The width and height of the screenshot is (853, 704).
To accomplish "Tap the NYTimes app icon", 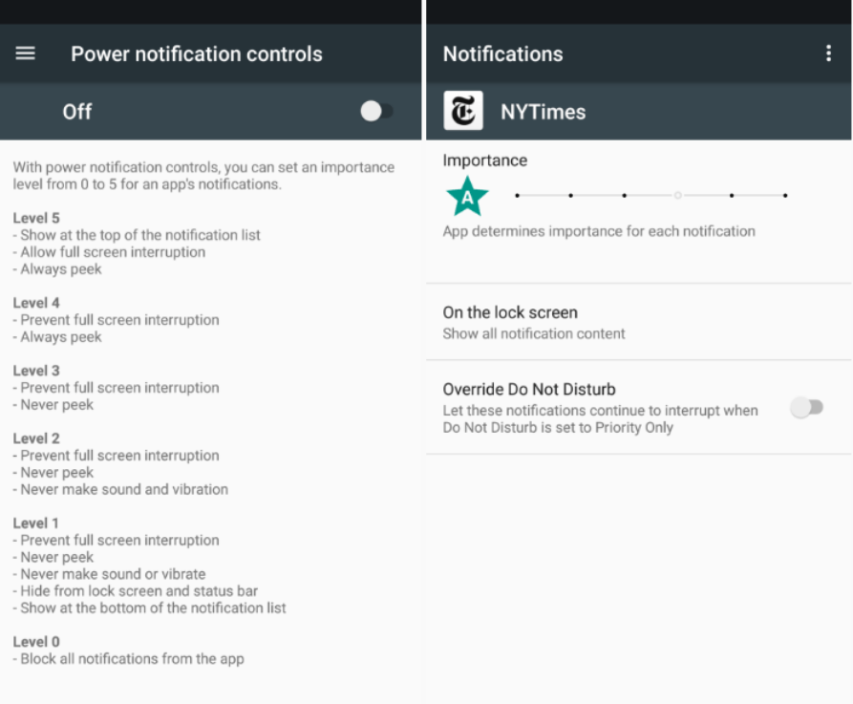I will coord(463,112).
